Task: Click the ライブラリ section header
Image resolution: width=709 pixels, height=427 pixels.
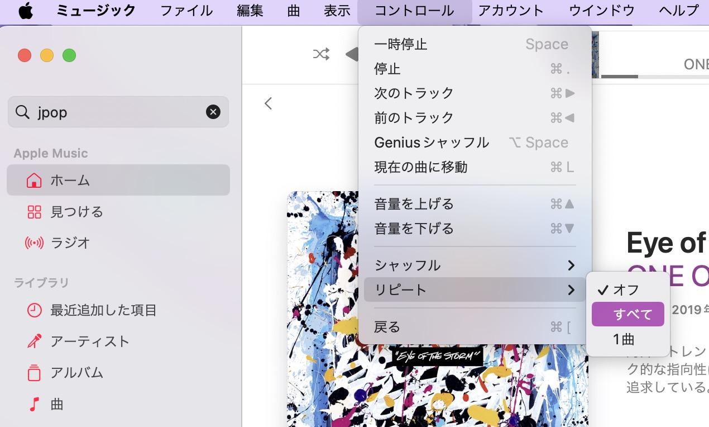Action: coord(41,283)
